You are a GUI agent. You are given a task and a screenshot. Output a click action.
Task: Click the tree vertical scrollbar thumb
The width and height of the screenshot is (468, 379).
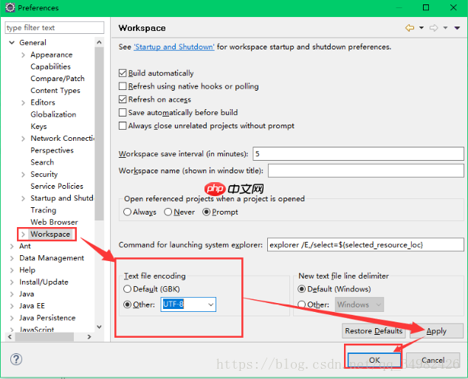(x=99, y=133)
